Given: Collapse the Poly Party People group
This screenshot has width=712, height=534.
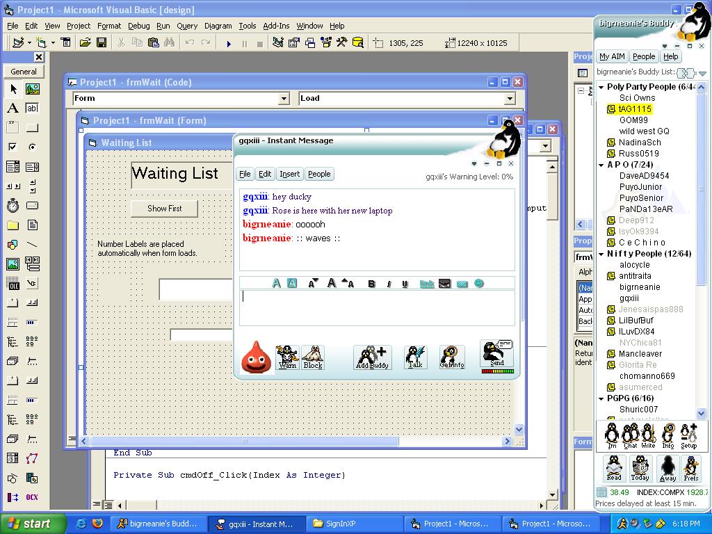Looking at the screenshot, I should [x=601, y=87].
